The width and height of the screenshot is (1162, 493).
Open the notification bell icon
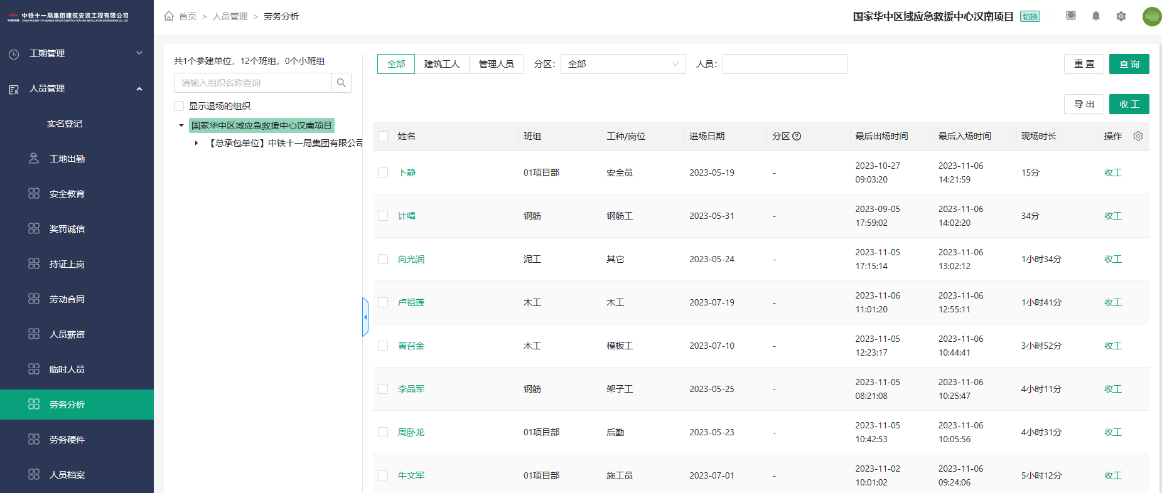click(1096, 16)
